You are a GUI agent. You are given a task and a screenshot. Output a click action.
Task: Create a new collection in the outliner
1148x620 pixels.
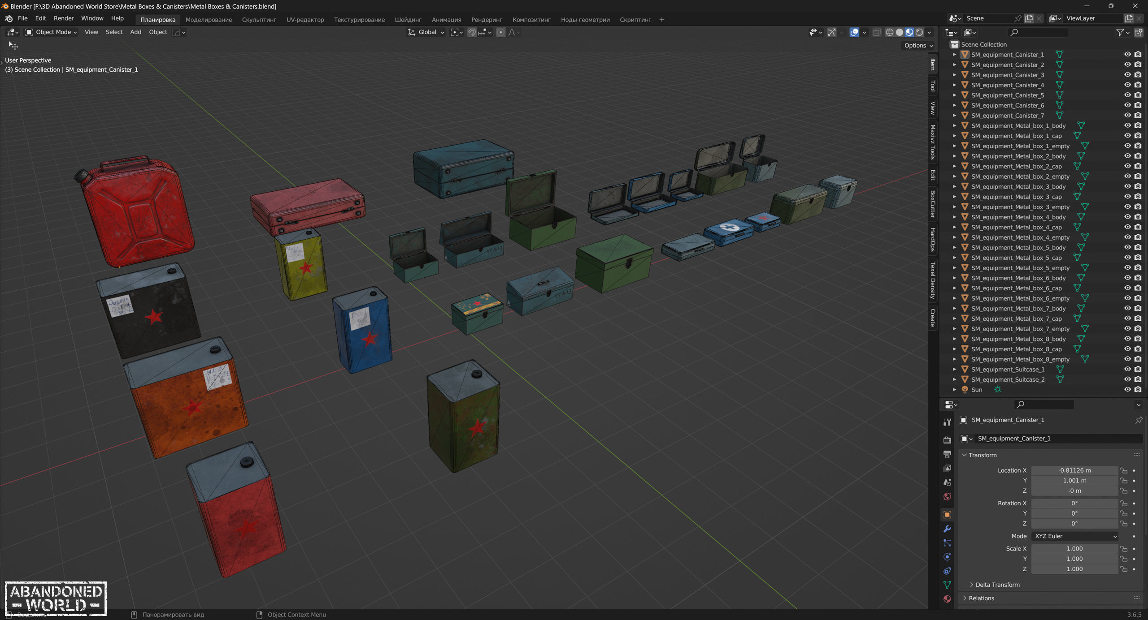click(x=1139, y=32)
